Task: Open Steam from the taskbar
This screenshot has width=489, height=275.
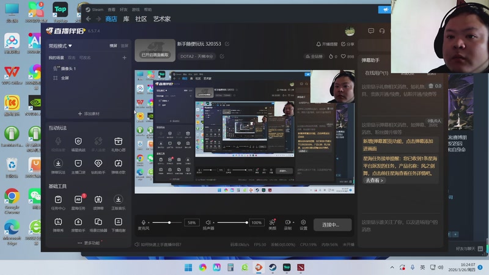Action: pyautogui.click(x=273, y=268)
